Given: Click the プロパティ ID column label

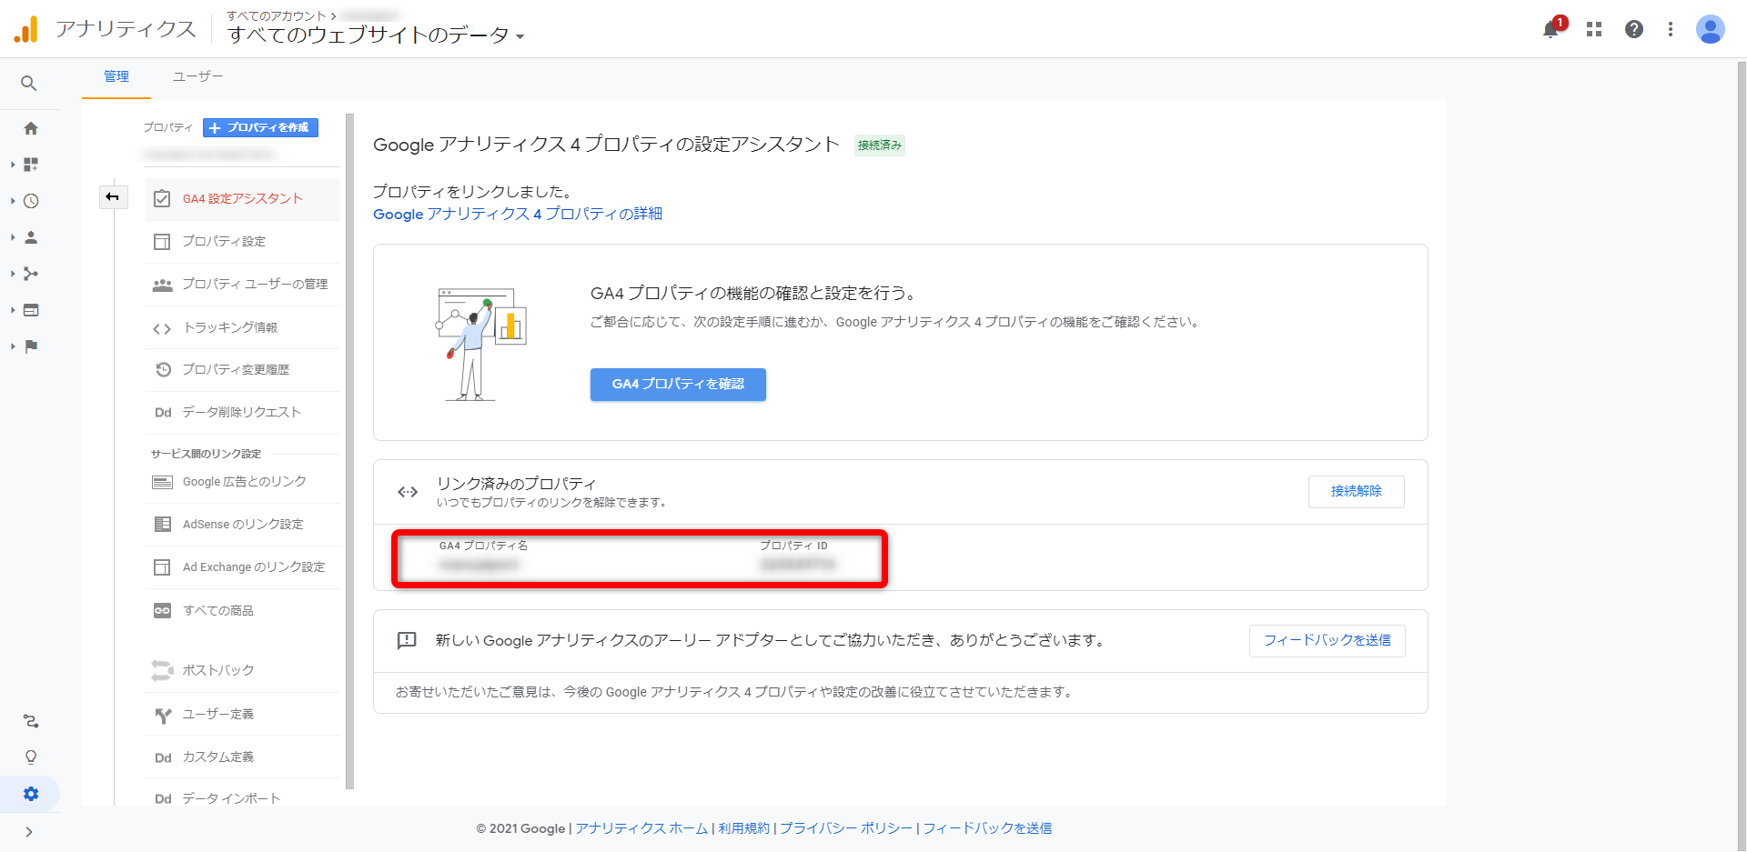Looking at the screenshot, I should tap(793, 546).
